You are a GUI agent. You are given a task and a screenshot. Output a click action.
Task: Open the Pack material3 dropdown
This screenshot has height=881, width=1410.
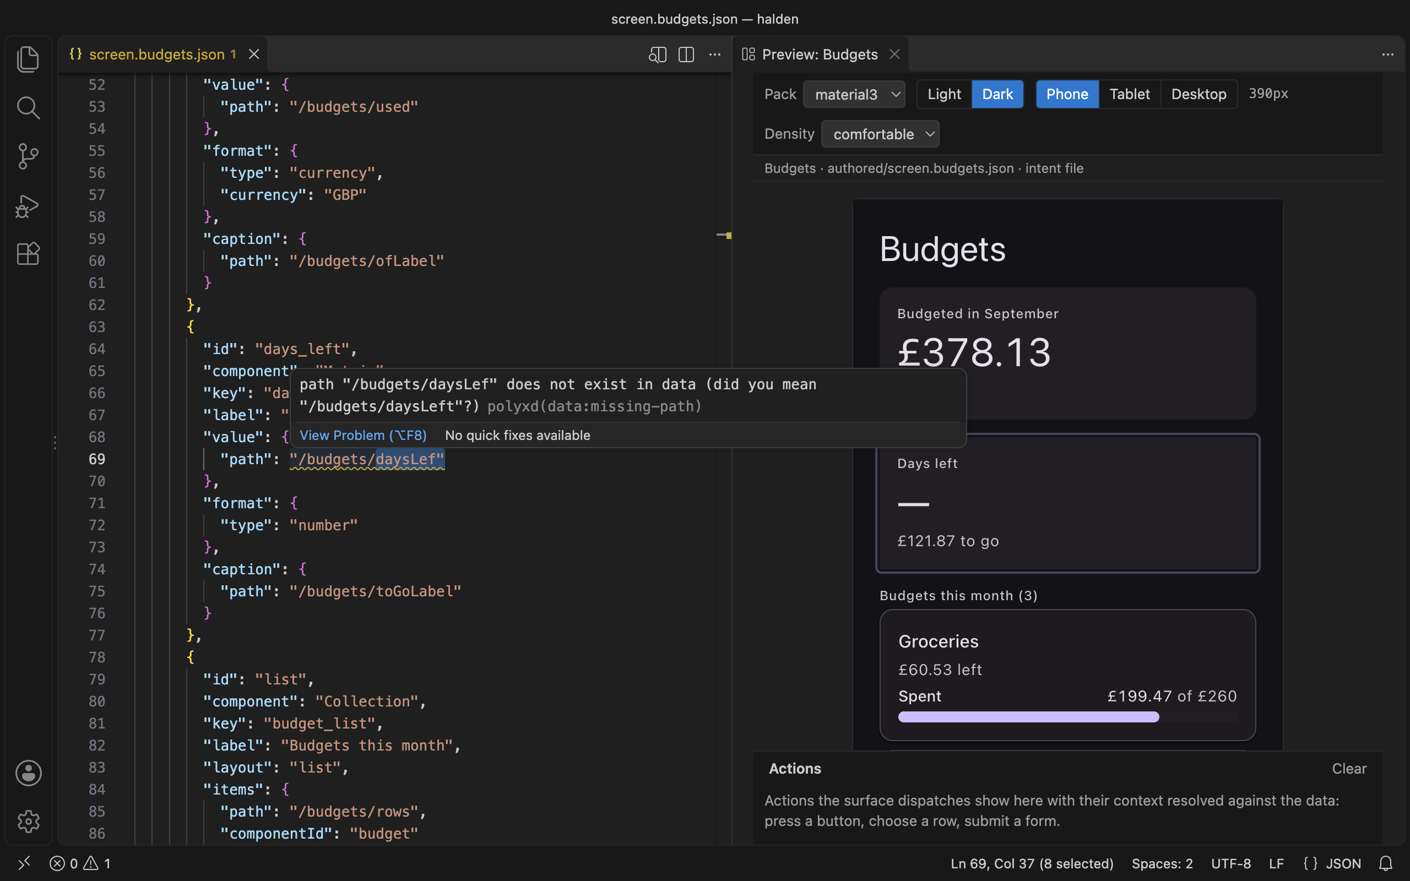click(854, 94)
